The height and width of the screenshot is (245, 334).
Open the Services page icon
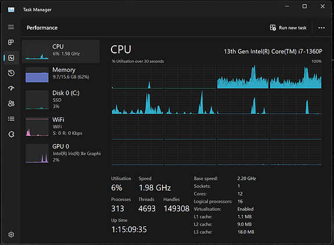point(11,134)
